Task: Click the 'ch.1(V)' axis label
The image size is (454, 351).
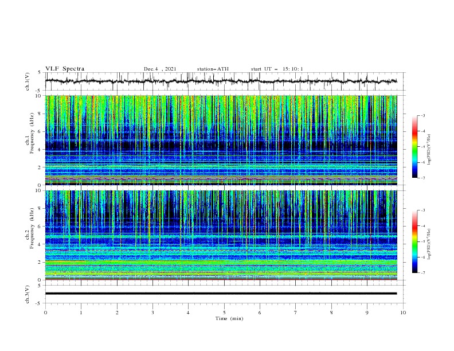Action: coord(28,81)
